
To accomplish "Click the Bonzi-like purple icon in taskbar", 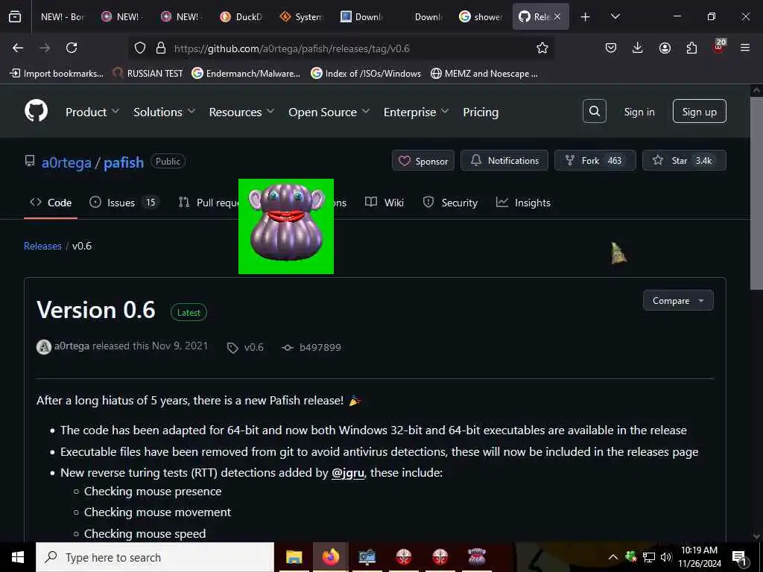I will click(476, 557).
